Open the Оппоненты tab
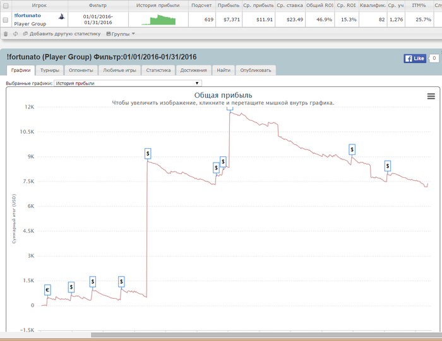The width and height of the screenshot is (442, 341). tap(81, 71)
